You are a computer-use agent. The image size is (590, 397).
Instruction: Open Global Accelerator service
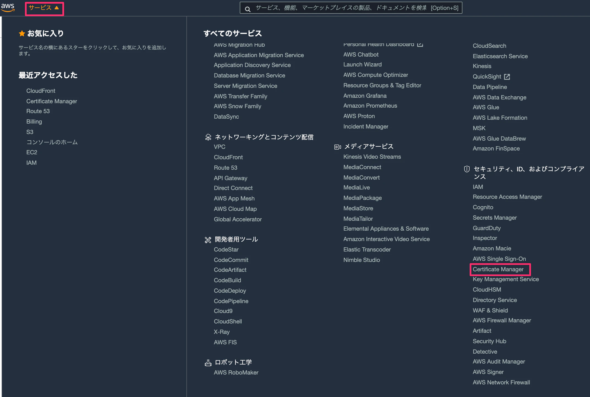pyautogui.click(x=238, y=219)
